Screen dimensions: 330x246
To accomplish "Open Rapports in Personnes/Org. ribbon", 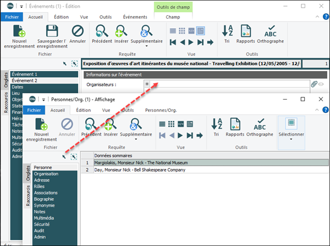I will 235,124.
